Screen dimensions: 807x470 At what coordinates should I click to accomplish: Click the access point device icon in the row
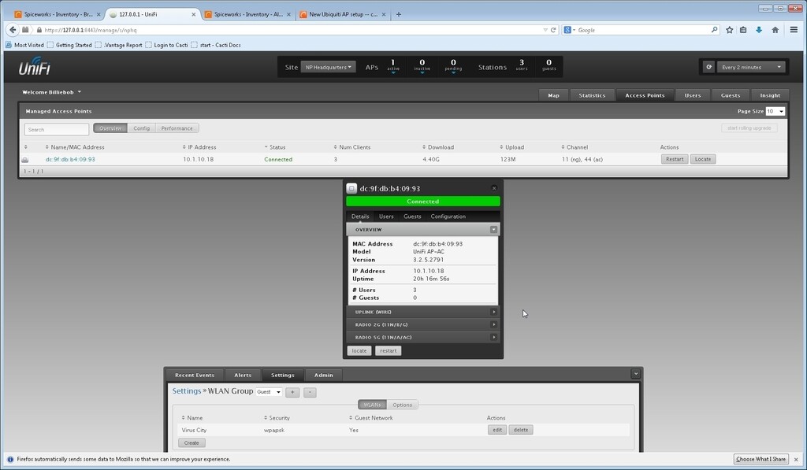25,159
